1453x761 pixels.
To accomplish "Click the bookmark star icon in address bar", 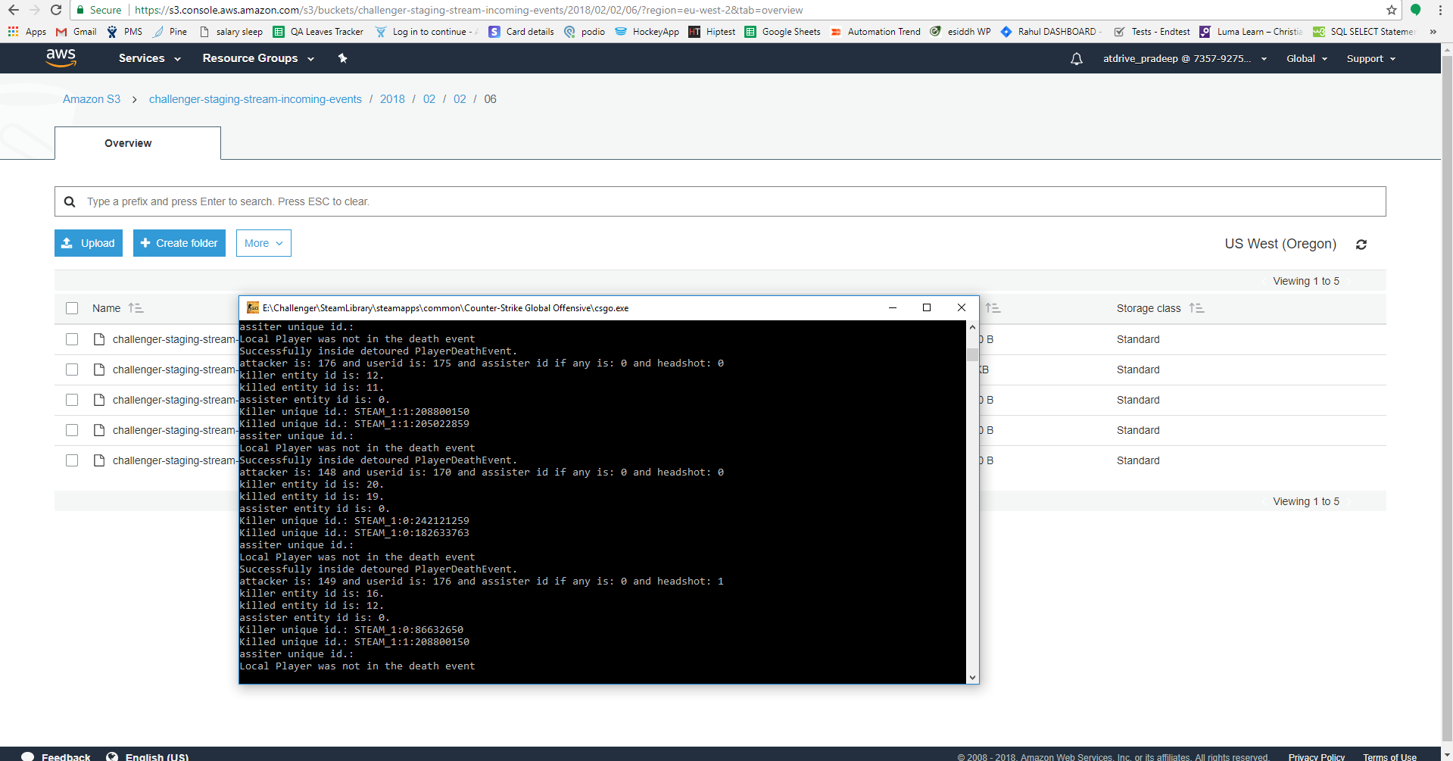I will (x=1392, y=10).
